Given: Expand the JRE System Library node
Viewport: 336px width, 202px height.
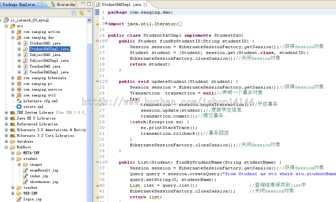Looking at the screenshot, I should click(6, 112).
